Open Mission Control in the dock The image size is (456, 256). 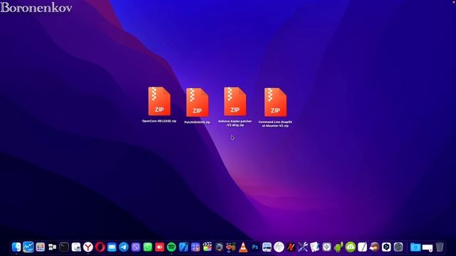(52, 247)
